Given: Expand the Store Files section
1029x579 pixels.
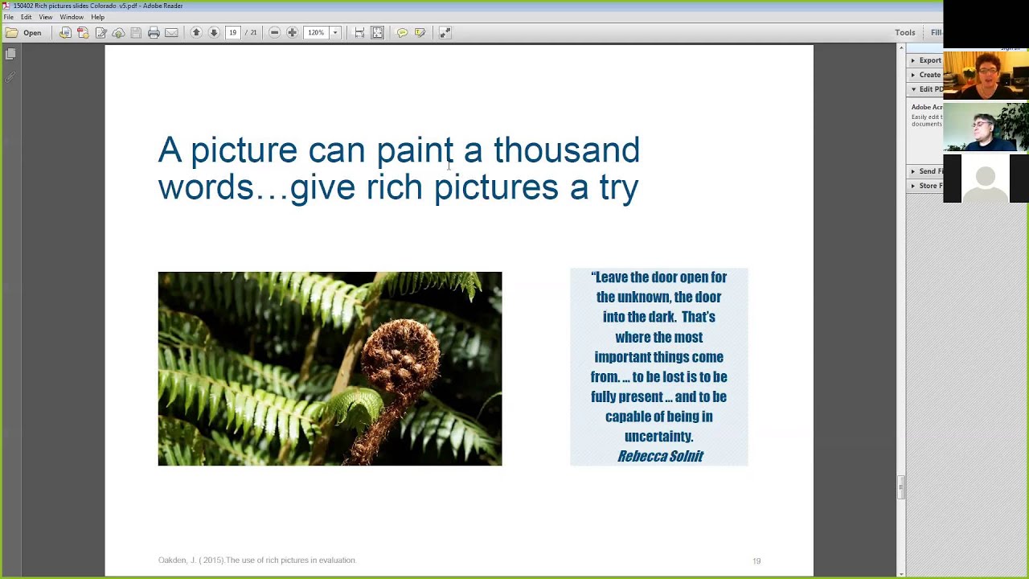Looking at the screenshot, I should [x=925, y=186].
